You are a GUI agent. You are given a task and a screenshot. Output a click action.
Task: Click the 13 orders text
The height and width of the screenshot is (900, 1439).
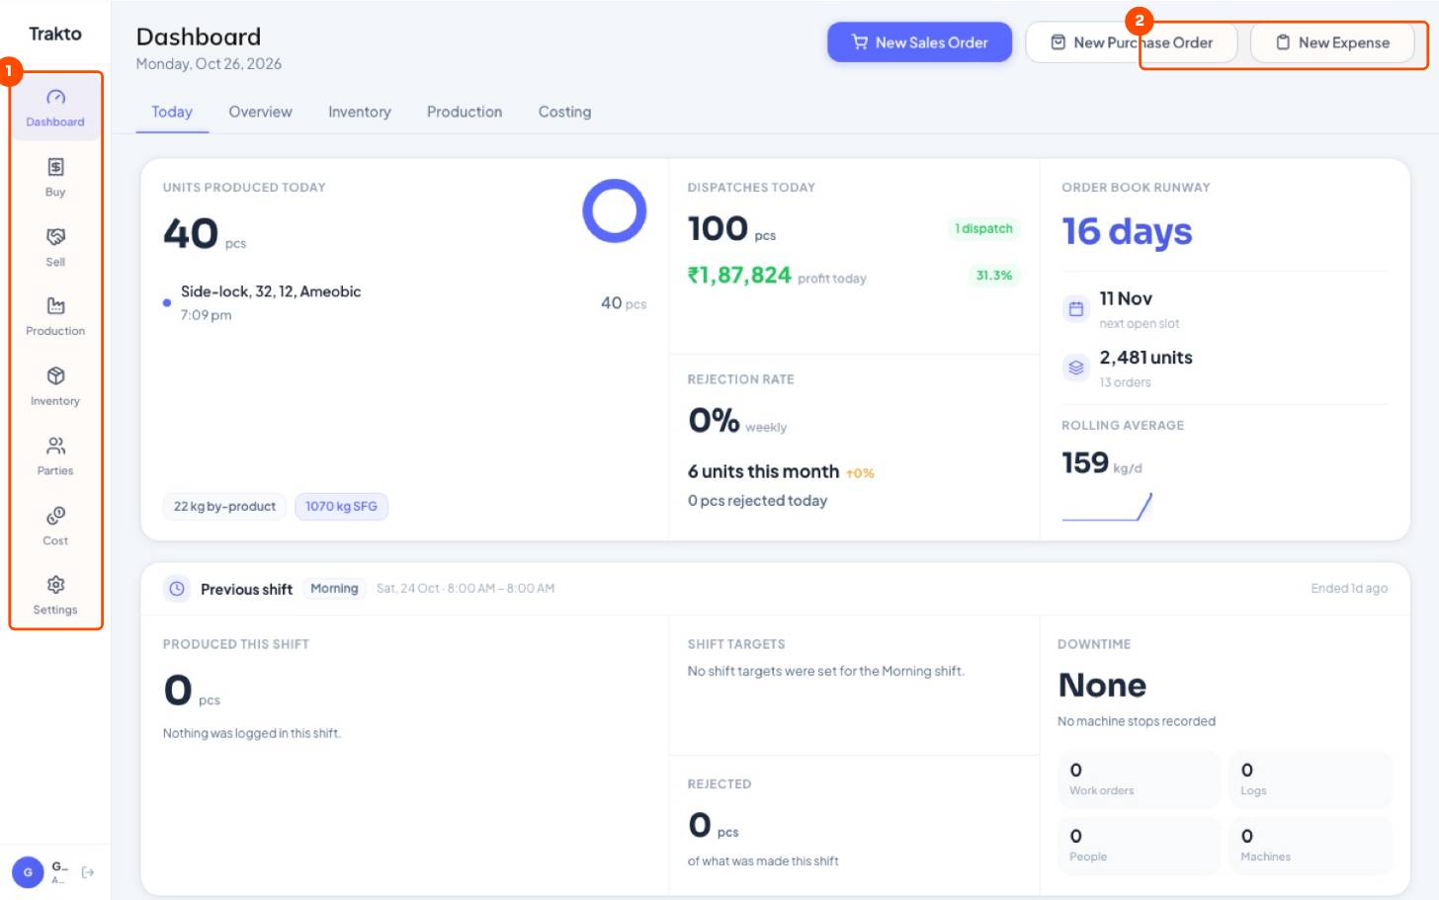1125,382
